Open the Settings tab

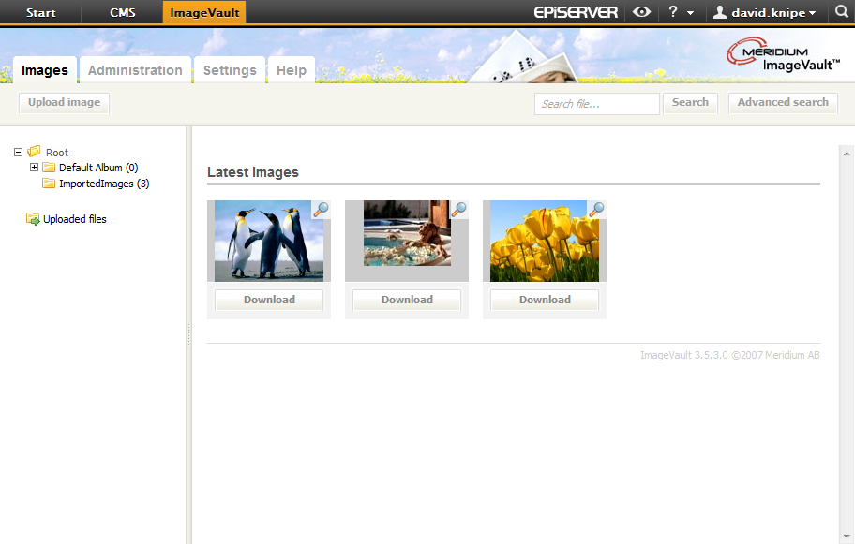[230, 70]
